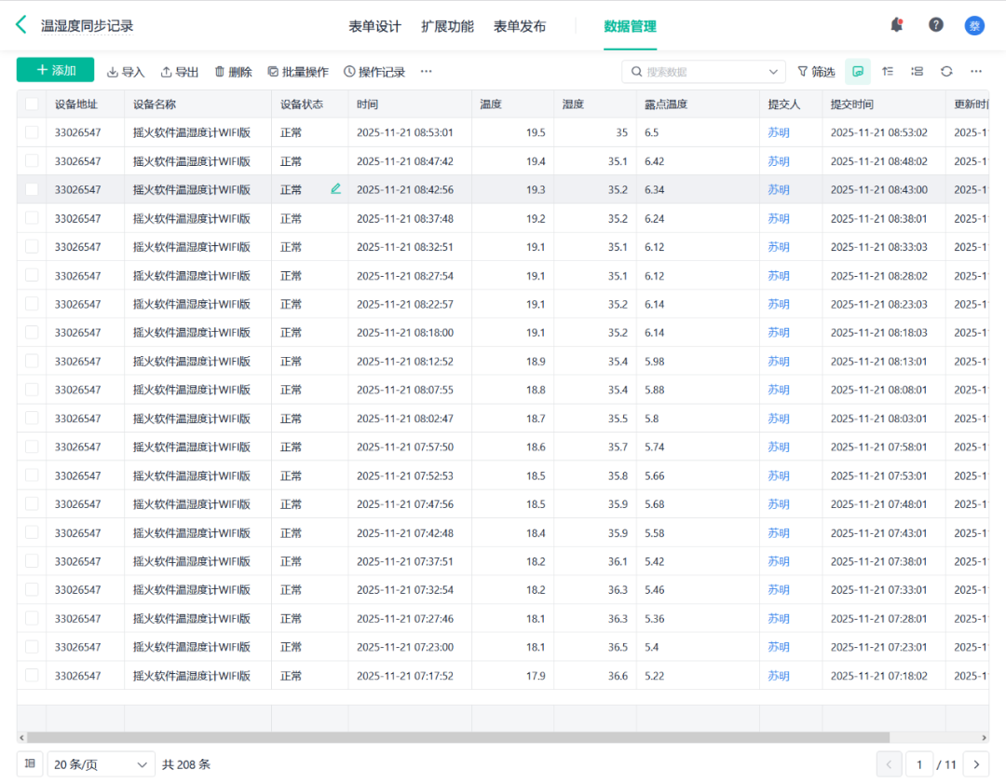The width and height of the screenshot is (1006, 784).
Task: Click the 温度 column header
Action: click(491, 104)
